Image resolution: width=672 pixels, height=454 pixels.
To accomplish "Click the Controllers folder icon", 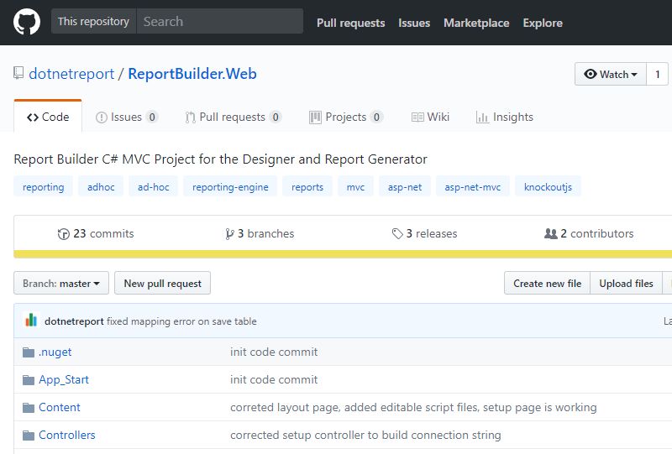I will click(29, 436).
